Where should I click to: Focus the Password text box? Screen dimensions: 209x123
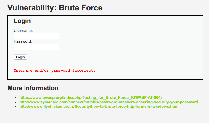36,47
